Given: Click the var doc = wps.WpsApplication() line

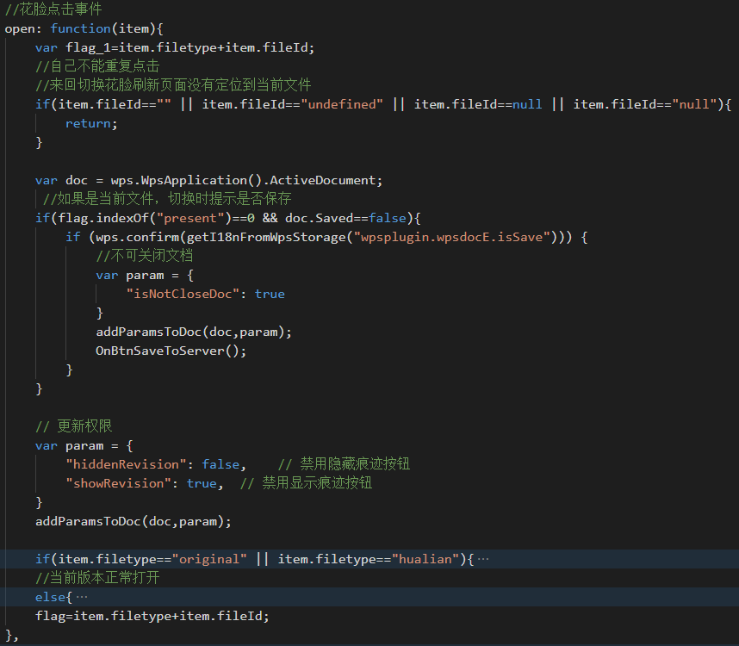Looking at the screenshot, I should tap(208, 180).
